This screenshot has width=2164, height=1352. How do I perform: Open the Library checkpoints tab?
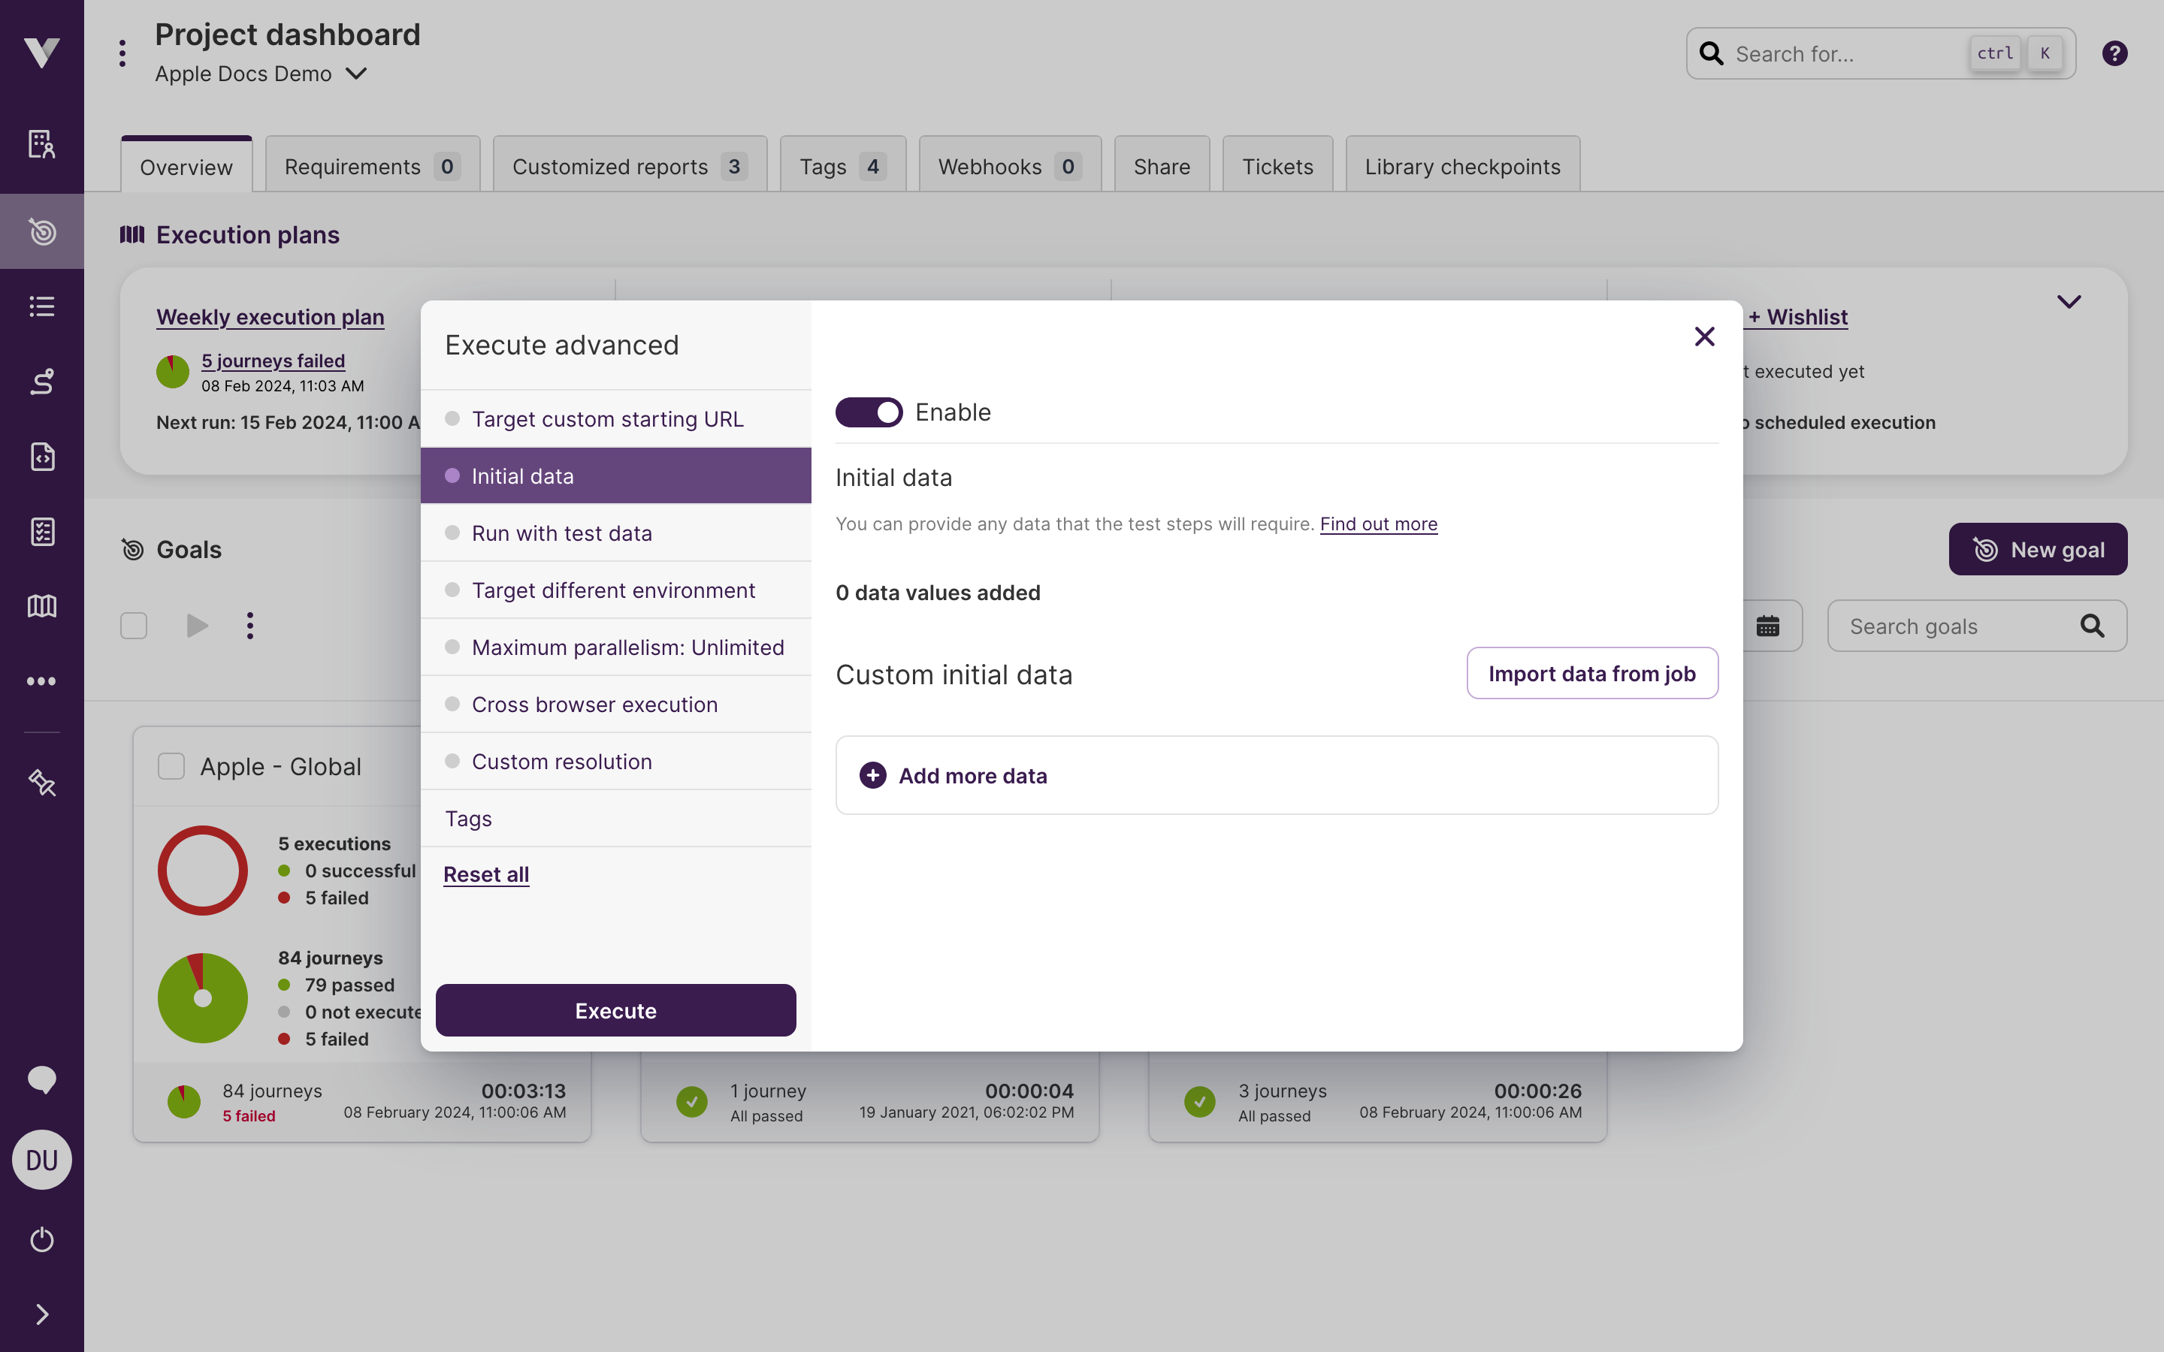coord(1462,165)
